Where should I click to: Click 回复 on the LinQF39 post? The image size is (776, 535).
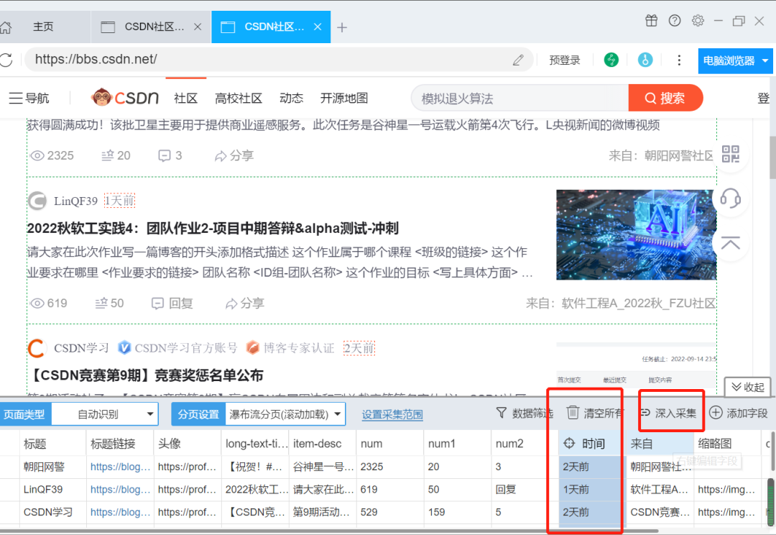(x=172, y=303)
